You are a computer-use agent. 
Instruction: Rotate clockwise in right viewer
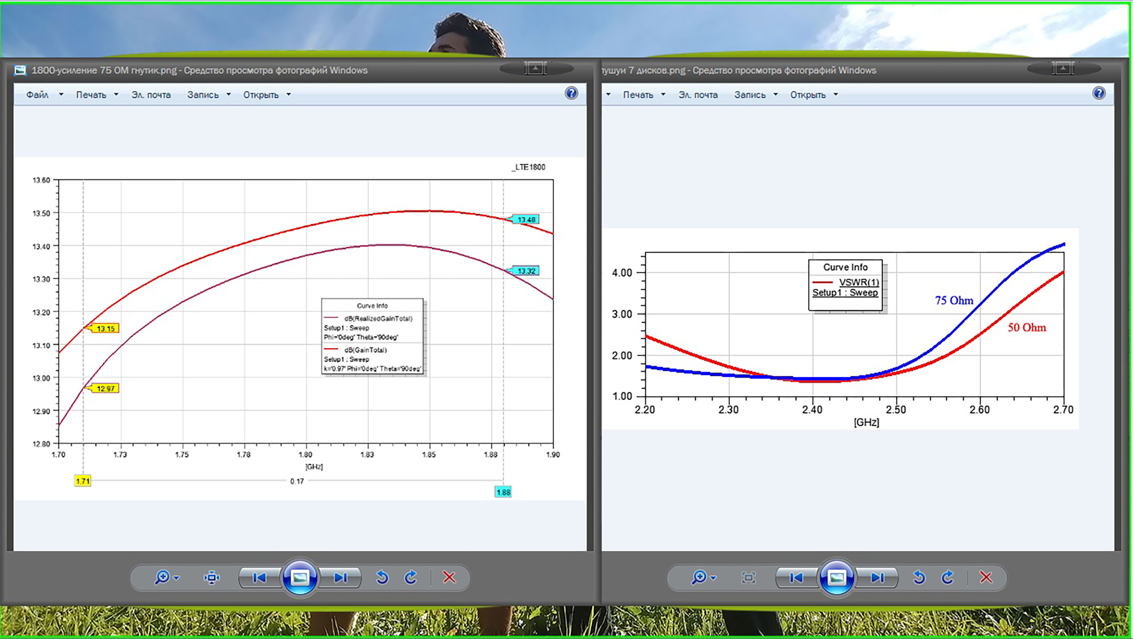click(x=947, y=577)
